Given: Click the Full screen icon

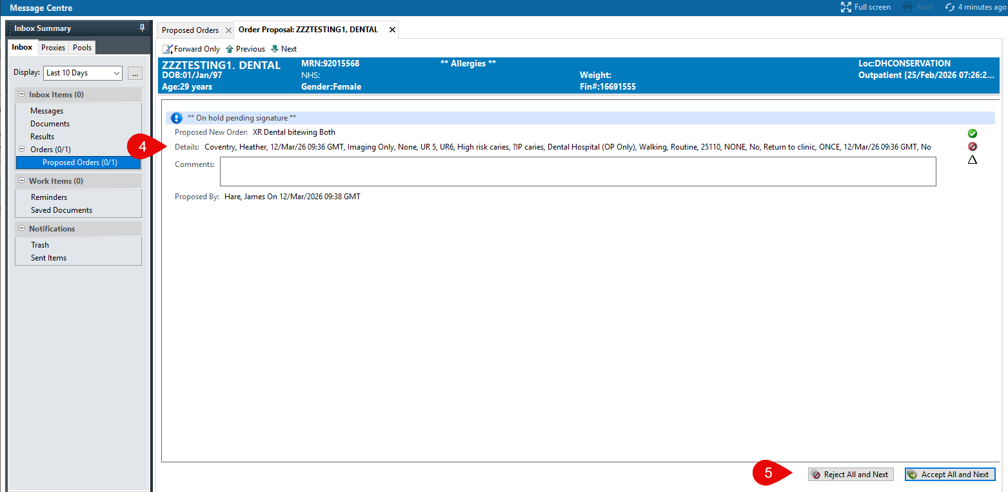Looking at the screenshot, I should point(846,7).
